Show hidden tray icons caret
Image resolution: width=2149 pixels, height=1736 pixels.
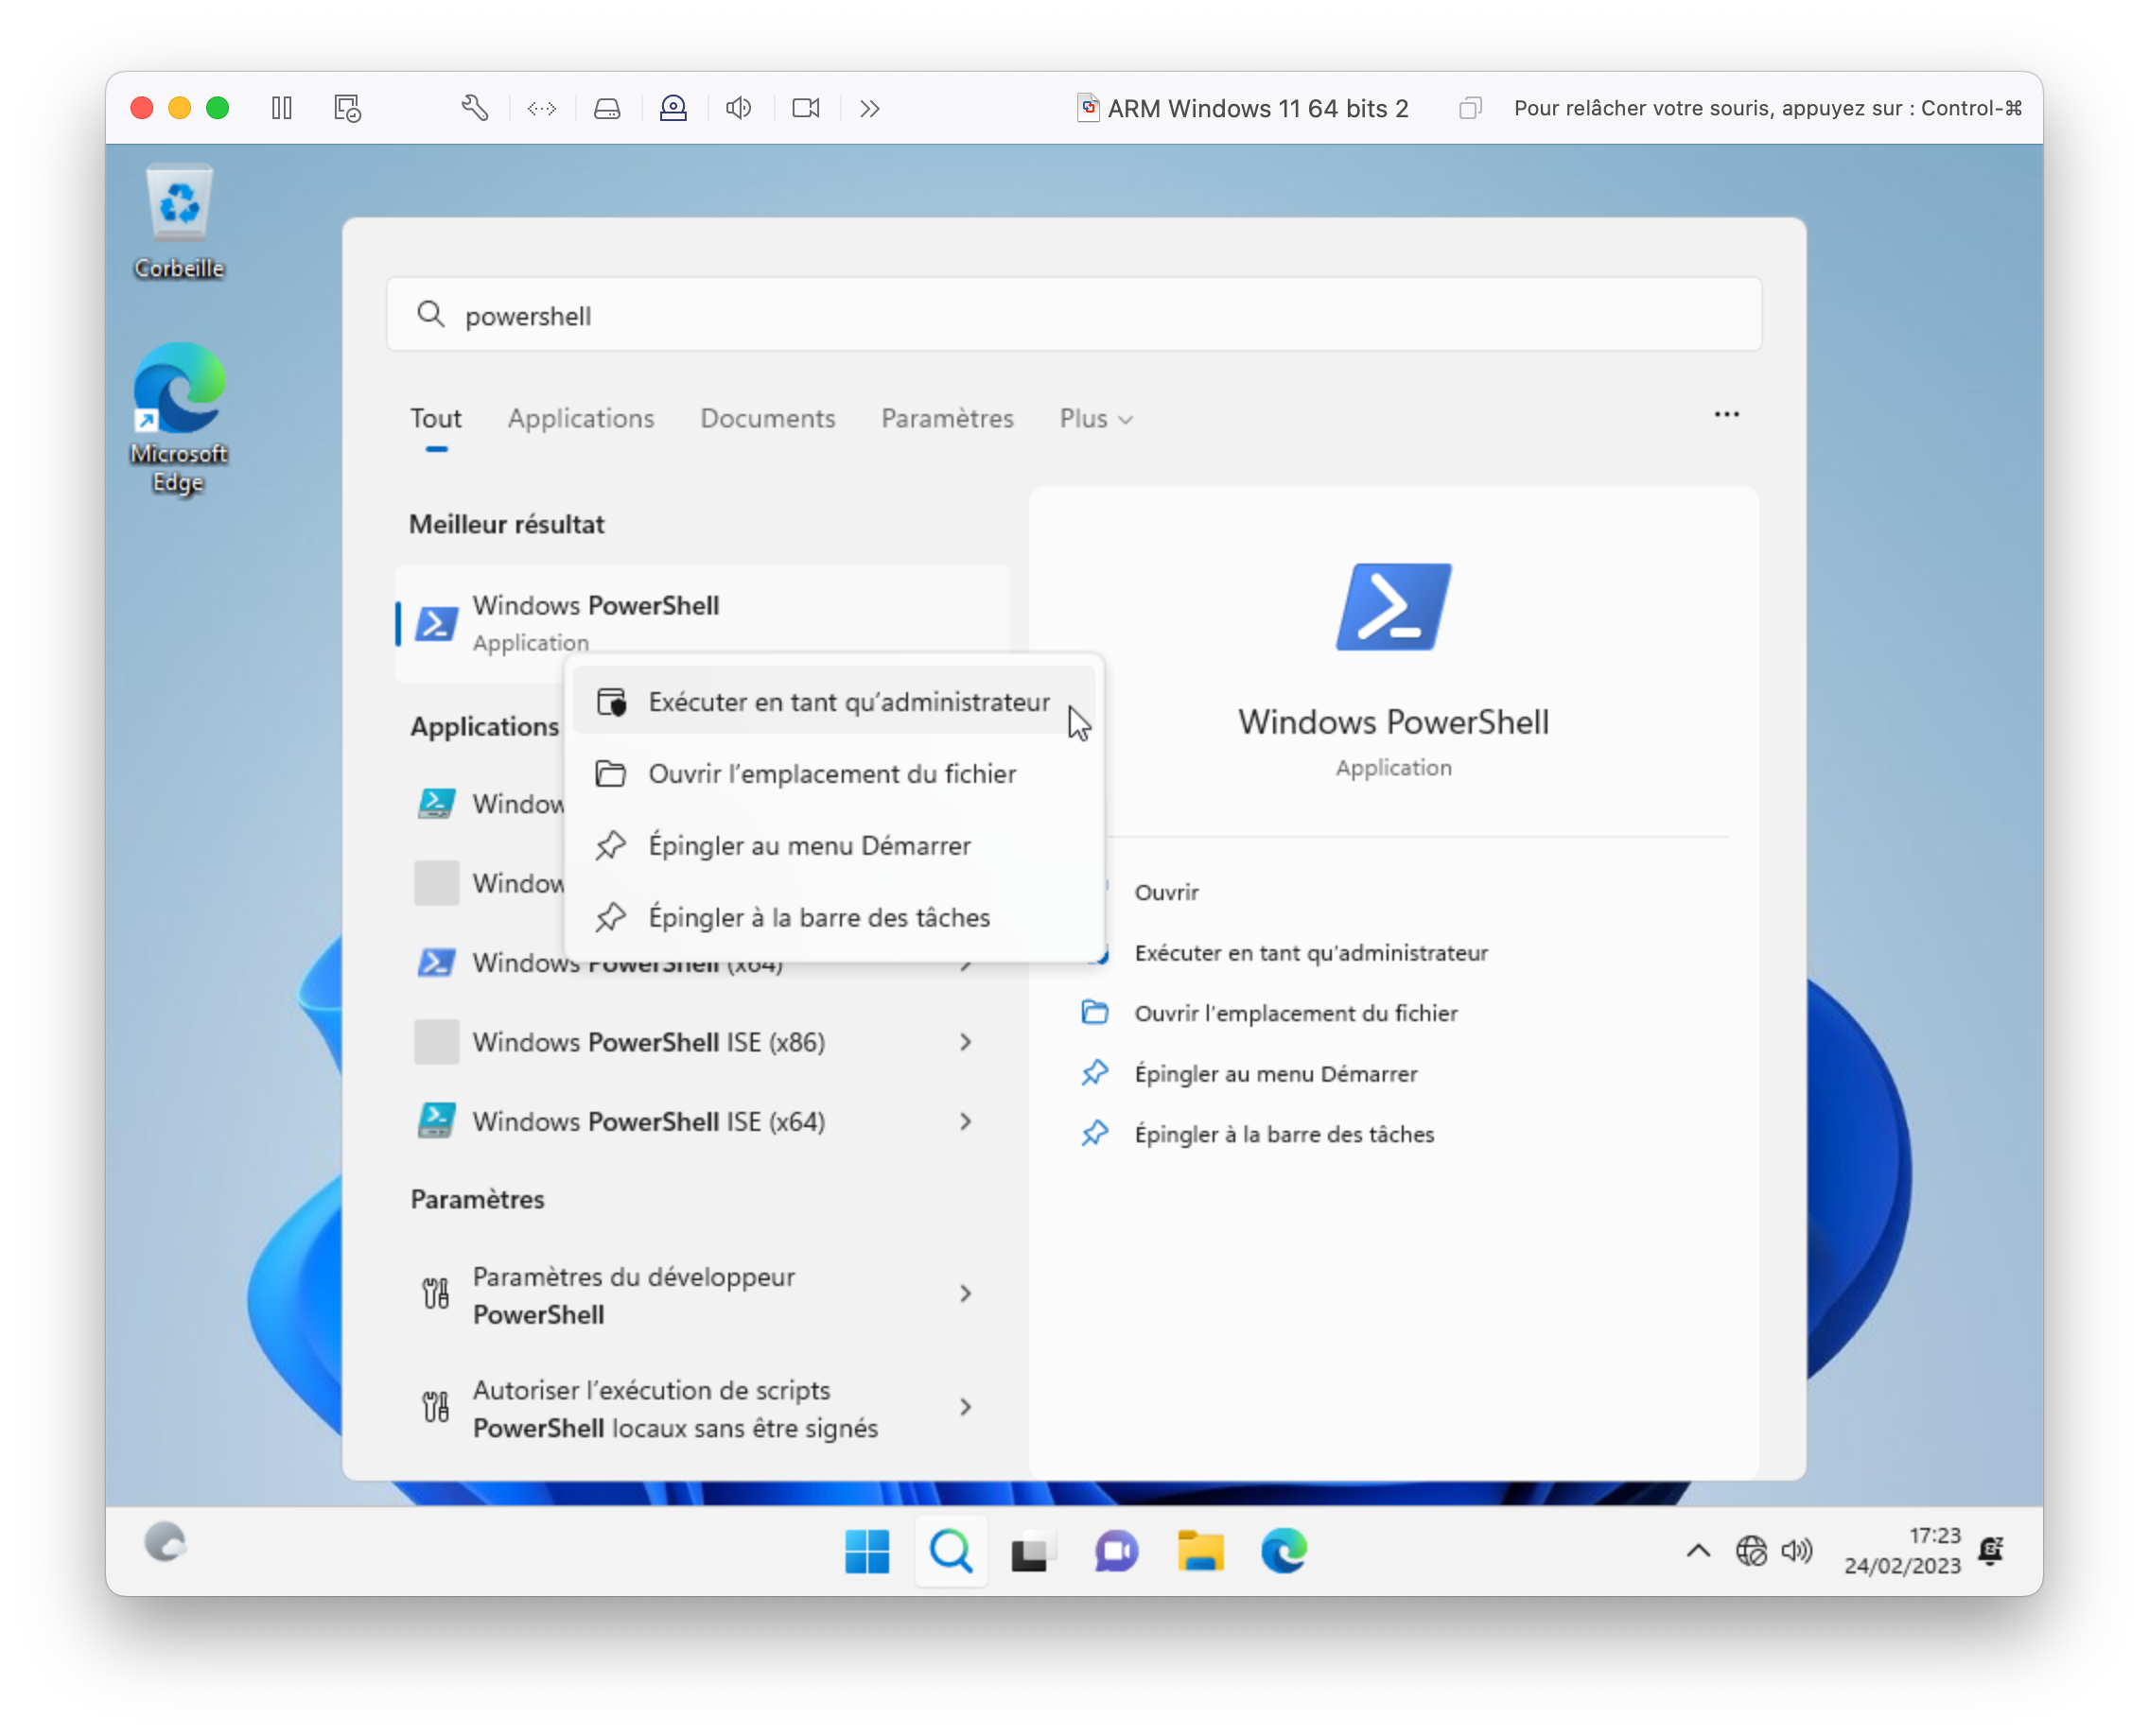tap(1698, 1551)
